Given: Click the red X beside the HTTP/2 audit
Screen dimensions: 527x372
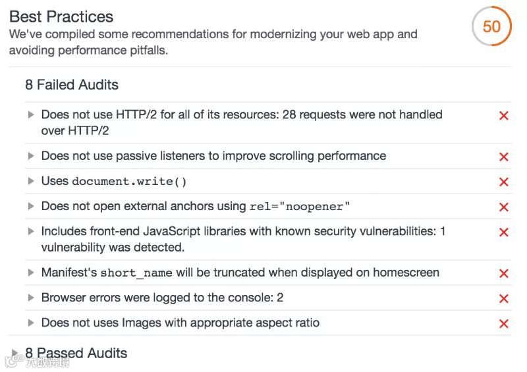Looking at the screenshot, I should [x=504, y=116].
